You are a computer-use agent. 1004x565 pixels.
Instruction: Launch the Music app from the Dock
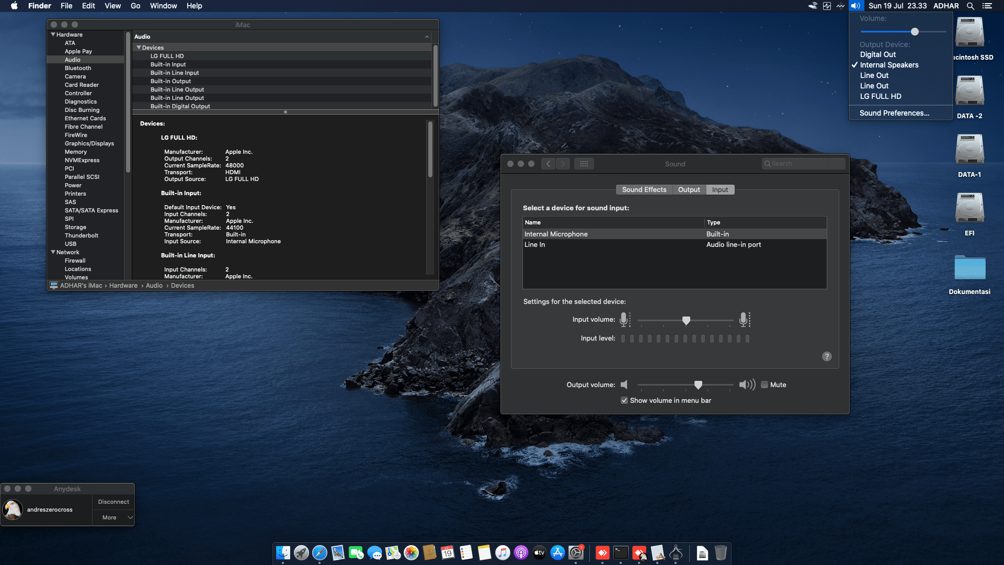tap(503, 552)
